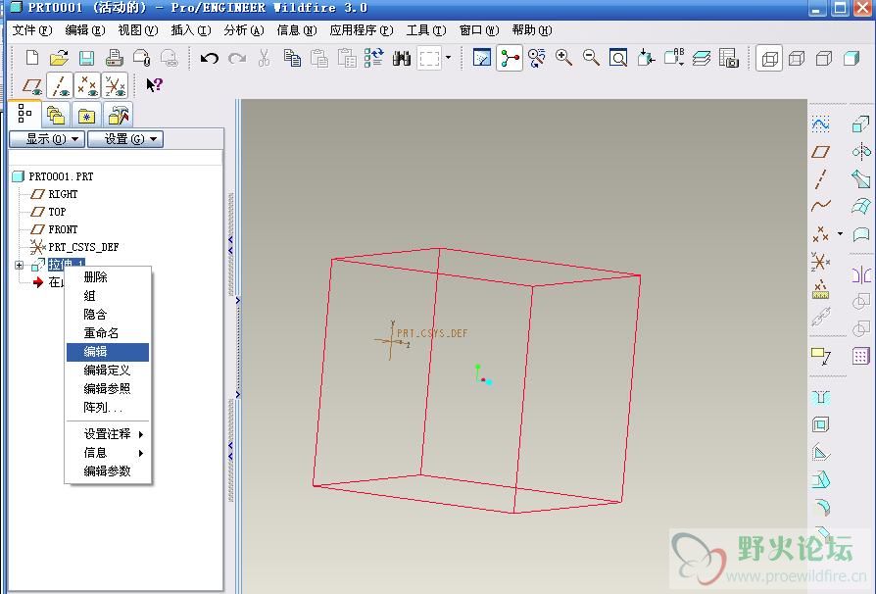876x594 pixels.
Task: Click the model tree search input field
Action: [x=116, y=158]
